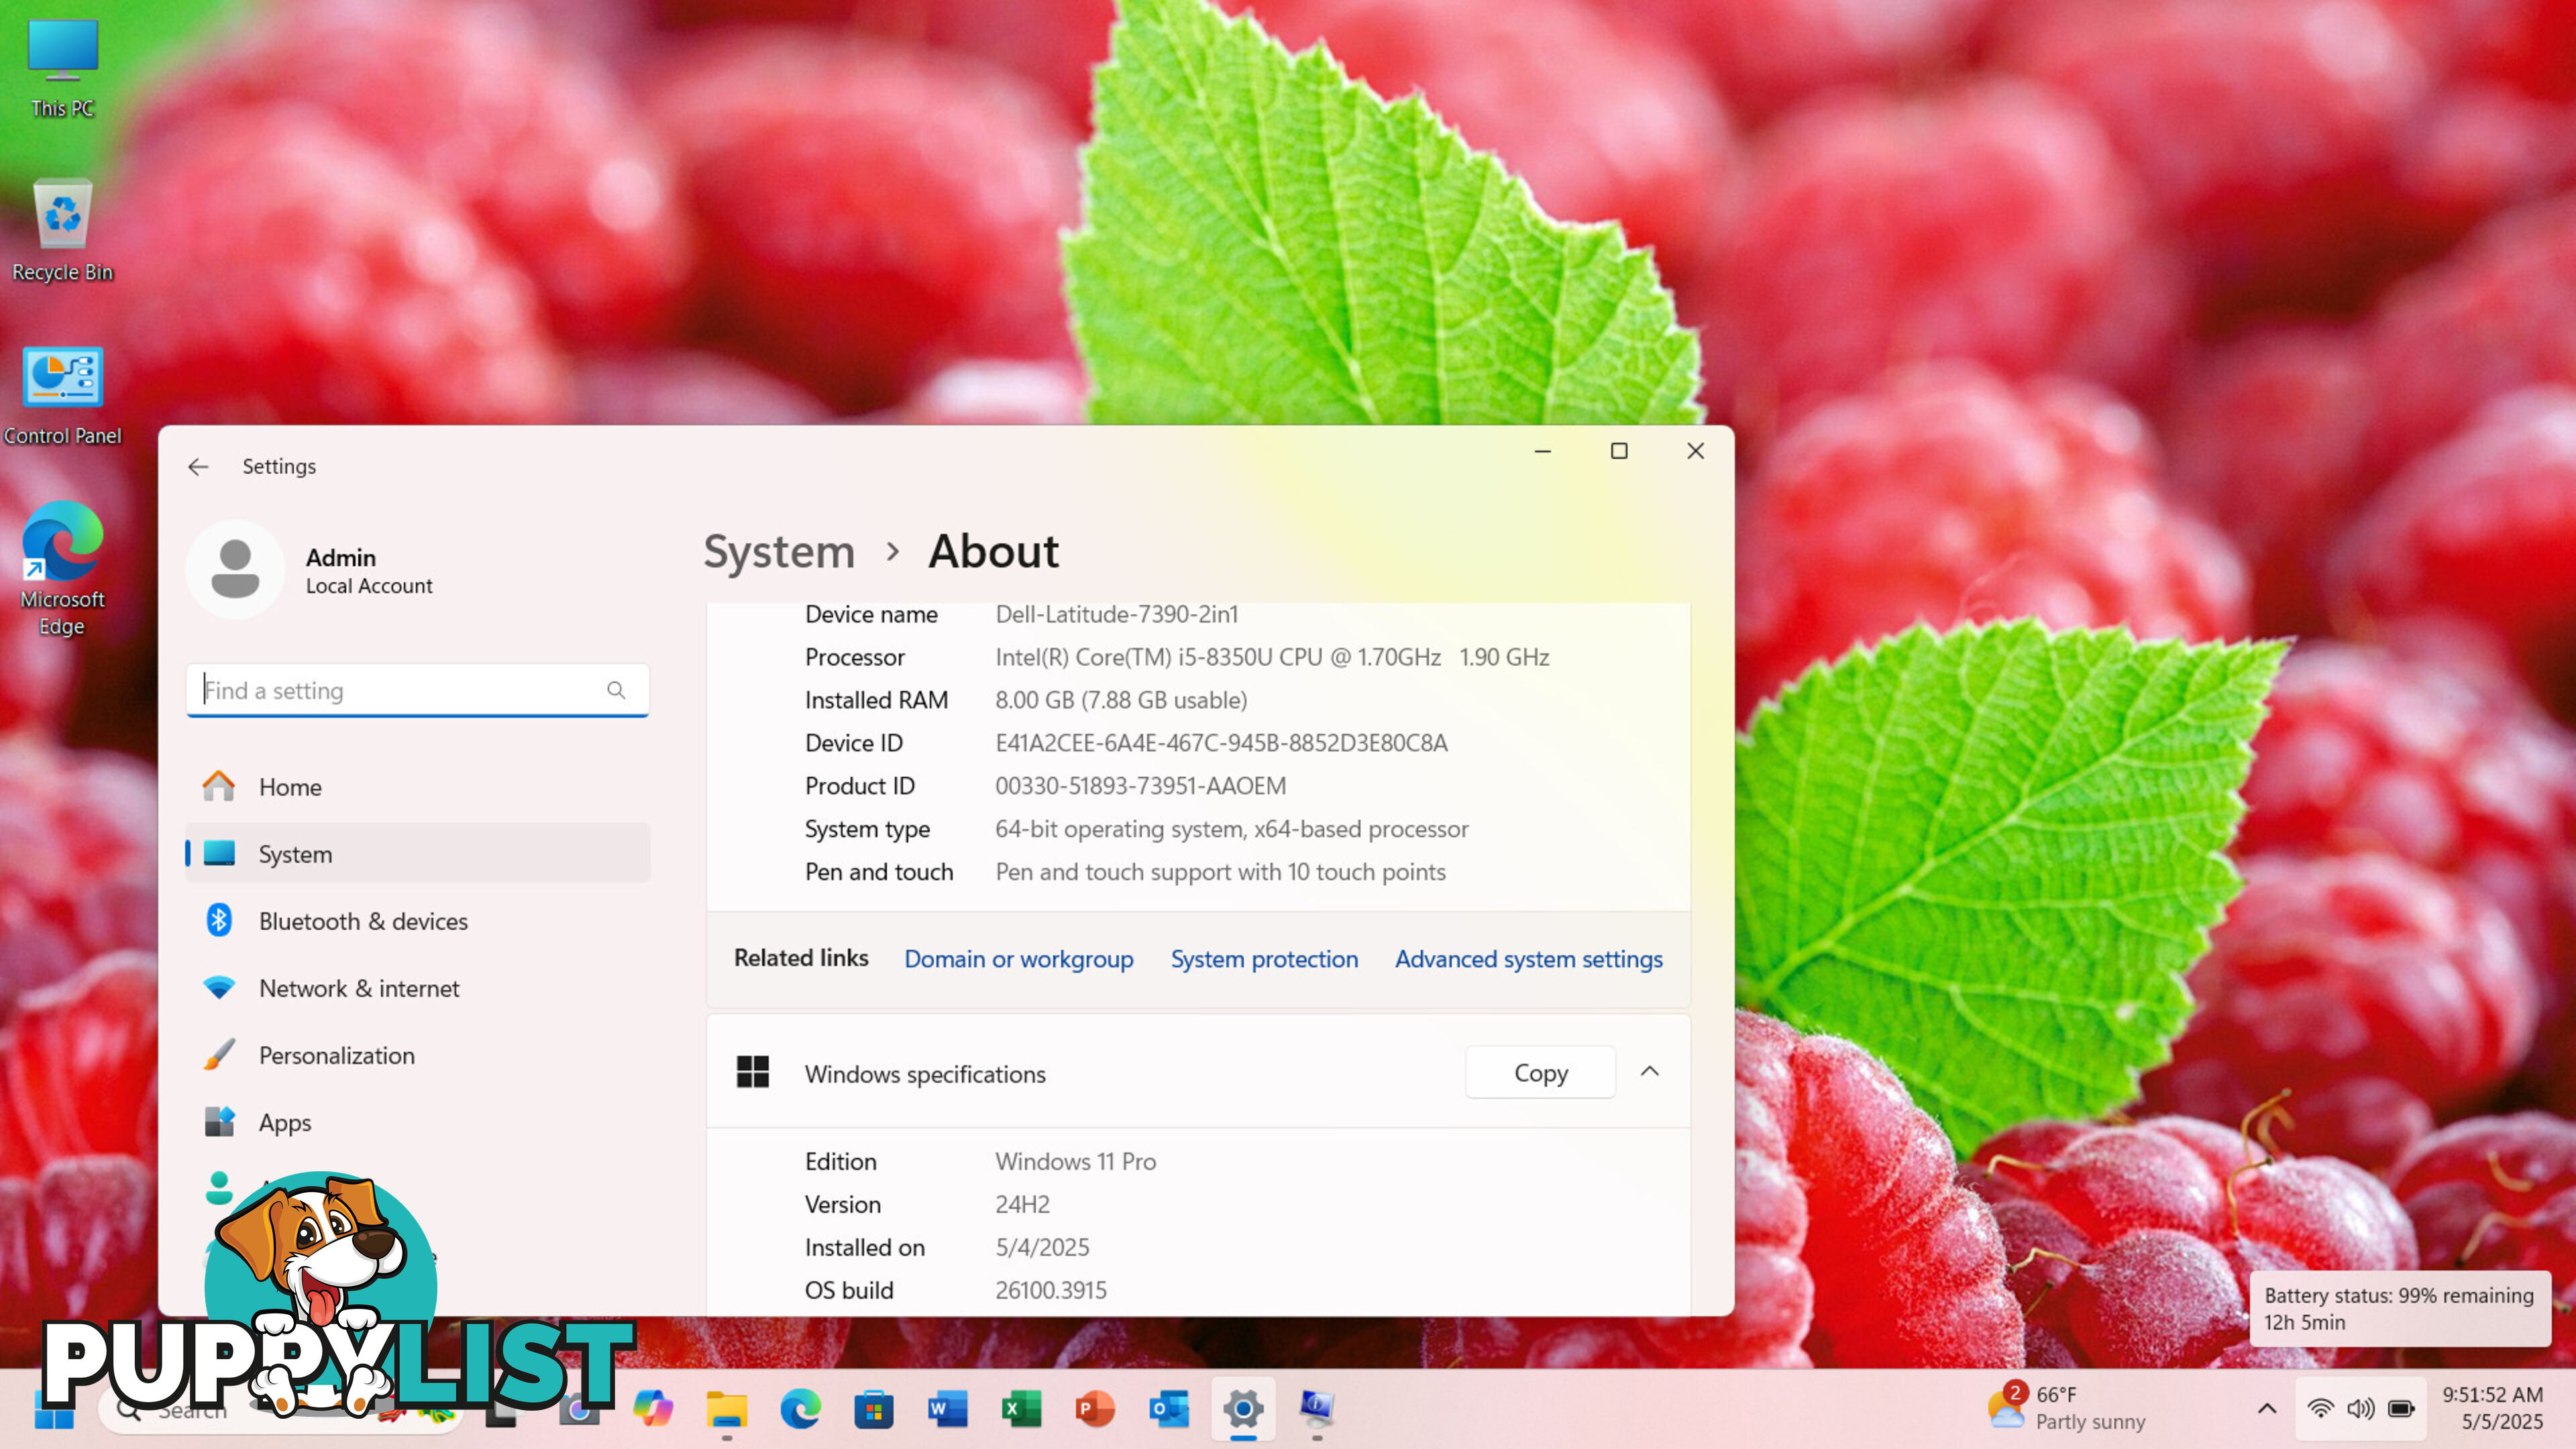
Task: Click device name Dell-Latitude-7390-2in1
Action: 1116,614
